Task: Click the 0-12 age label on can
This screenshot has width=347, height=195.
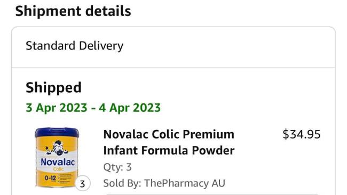Action: tap(50, 178)
